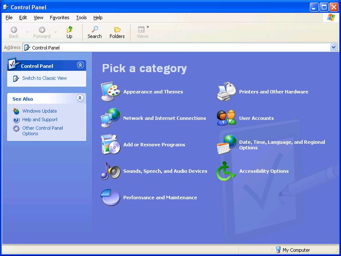Open the Favorites menu
This screenshot has width=341, height=256.
click(59, 17)
